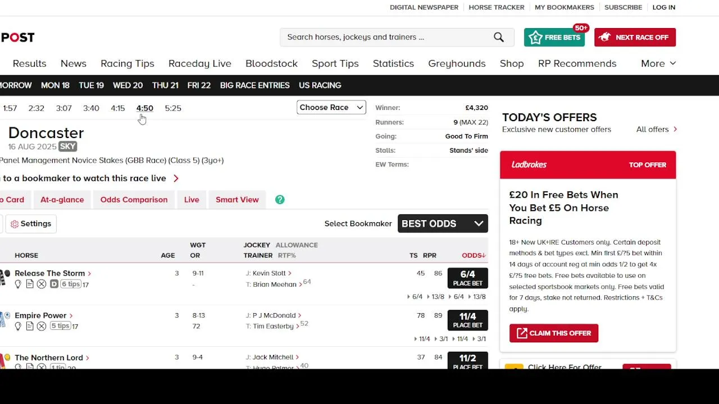Click the red arrow beside the watch race live link

point(176,178)
